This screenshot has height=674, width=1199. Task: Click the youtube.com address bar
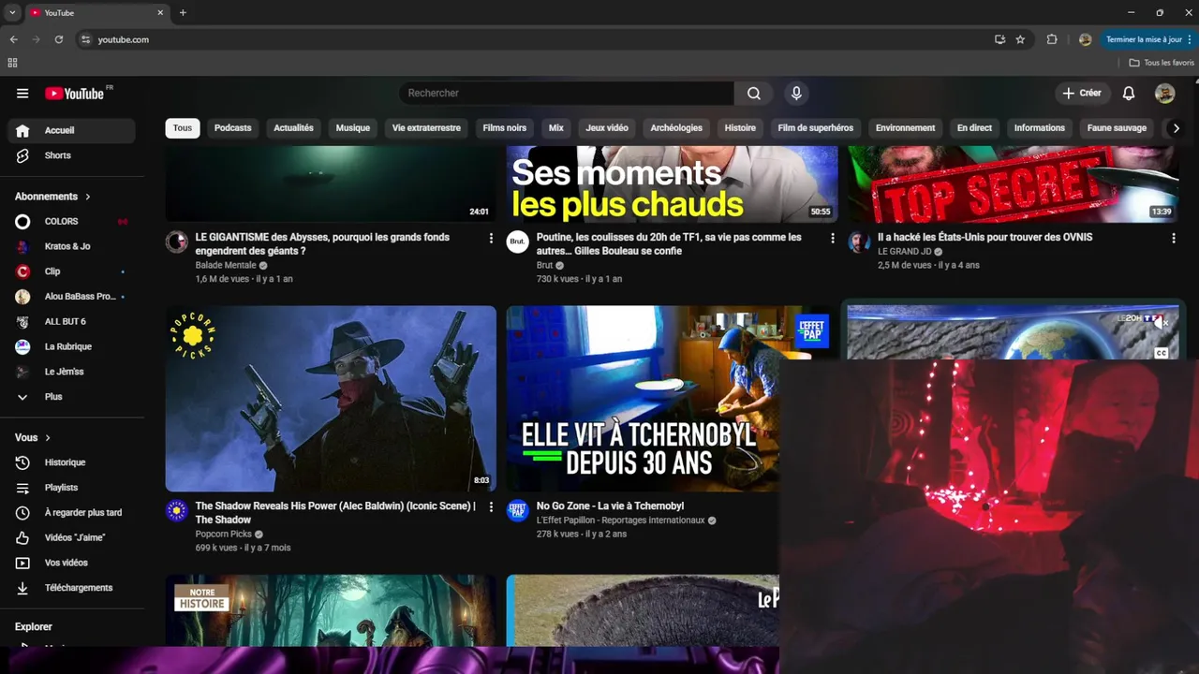tap(534, 39)
